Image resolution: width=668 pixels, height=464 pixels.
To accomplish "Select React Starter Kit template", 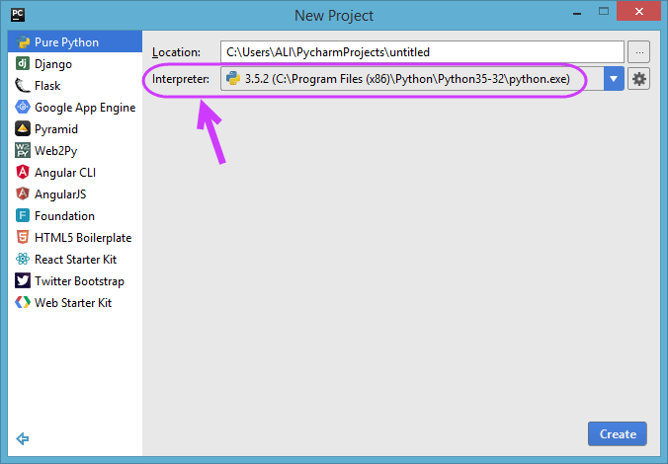I will pyautogui.click(x=75, y=260).
